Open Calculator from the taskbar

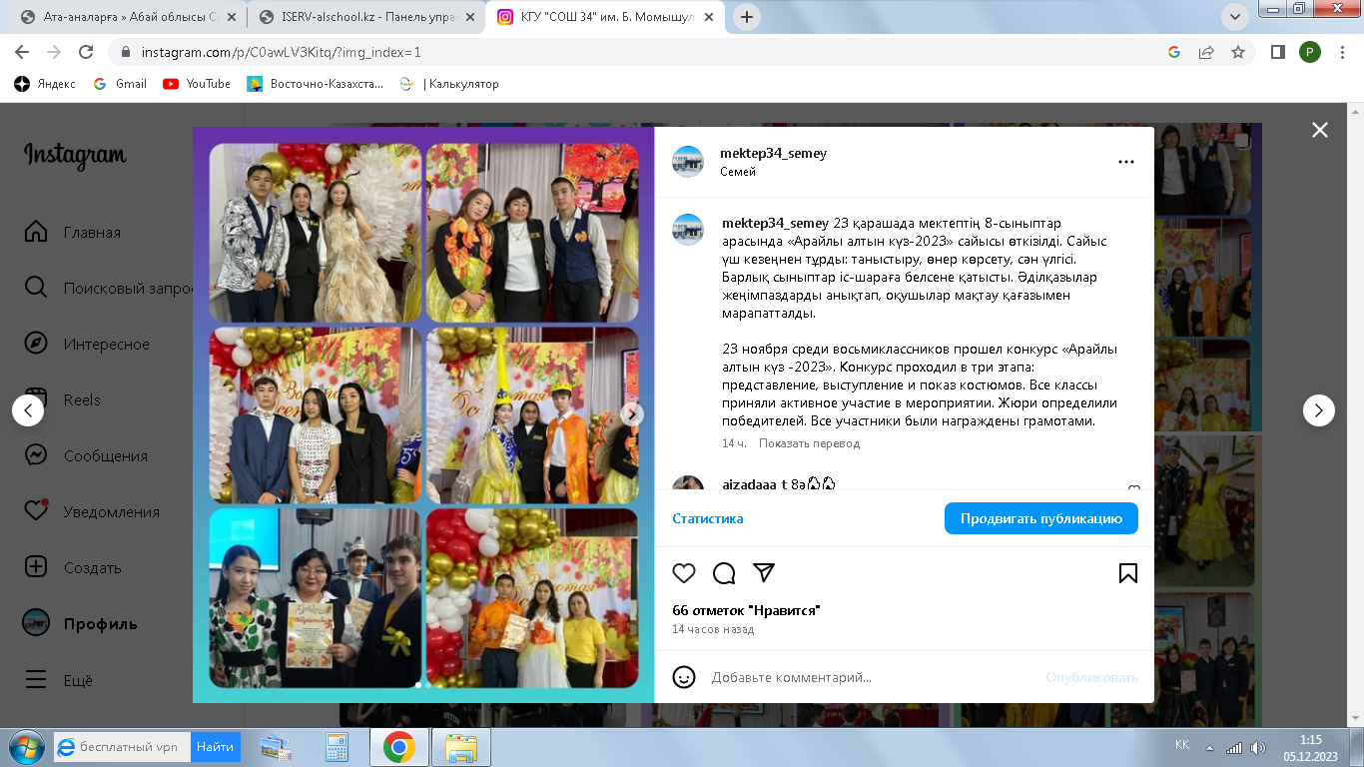(338, 747)
